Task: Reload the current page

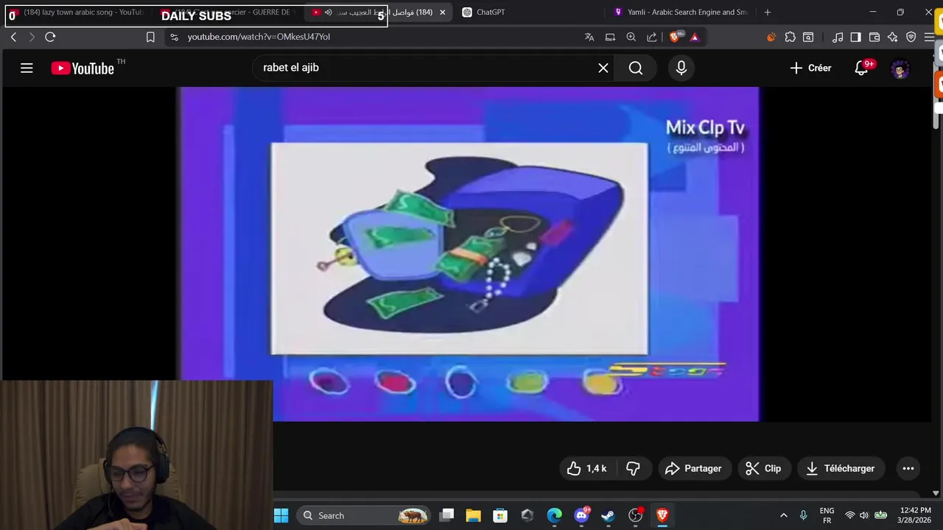Action: [50, 37]
